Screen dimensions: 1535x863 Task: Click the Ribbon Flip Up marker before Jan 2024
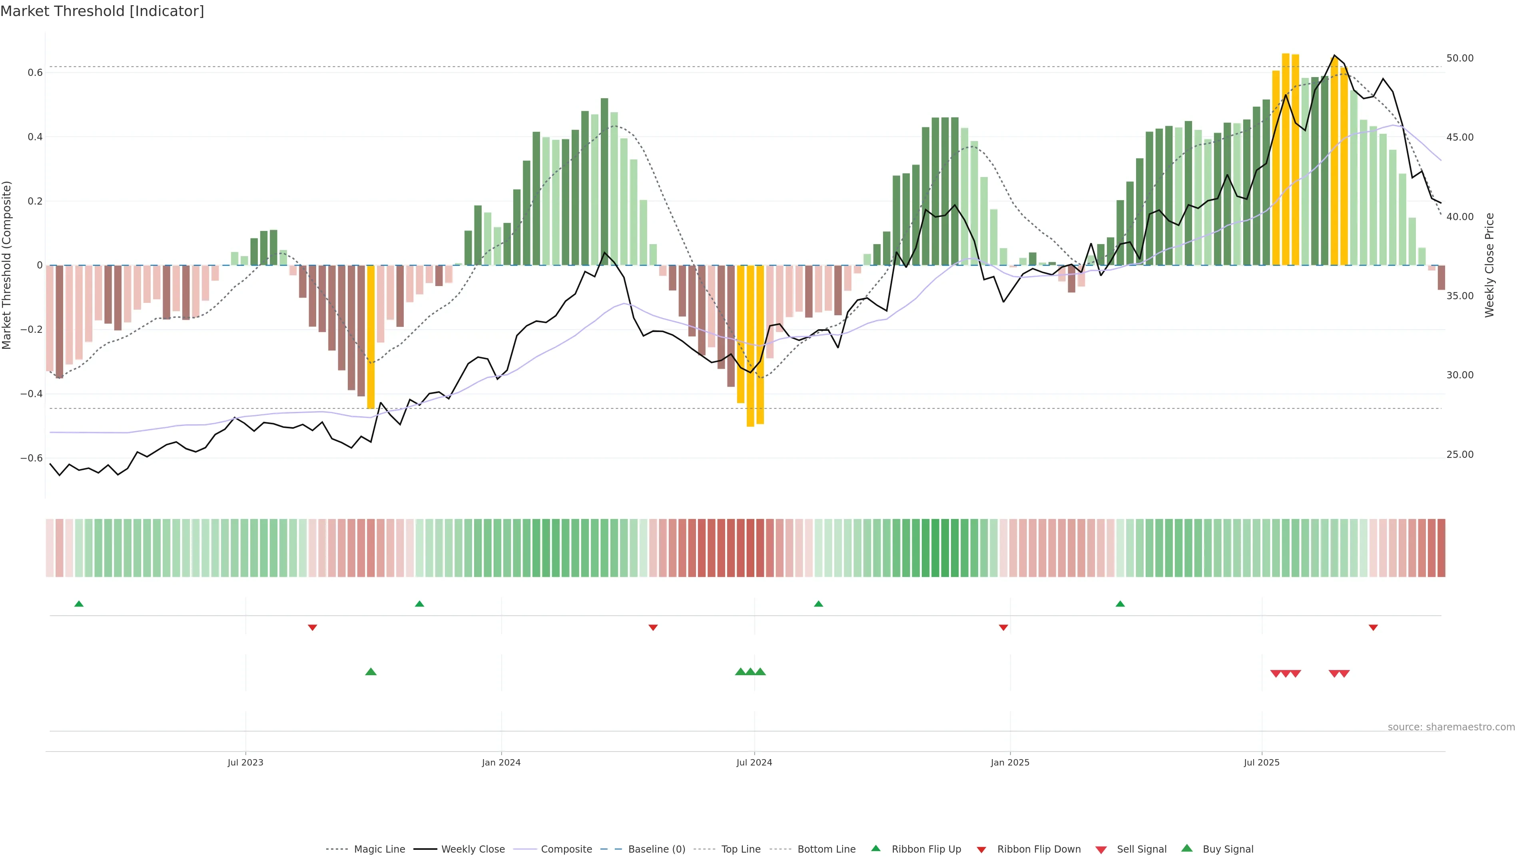pyautogui.click(x=419, y=604)
